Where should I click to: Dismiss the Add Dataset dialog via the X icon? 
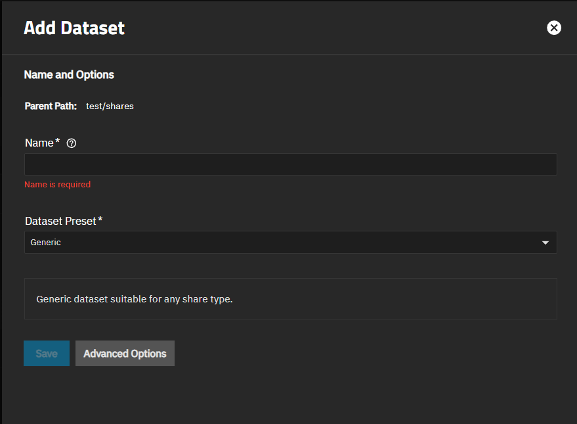pyautogui.click(x=554, y=28)
